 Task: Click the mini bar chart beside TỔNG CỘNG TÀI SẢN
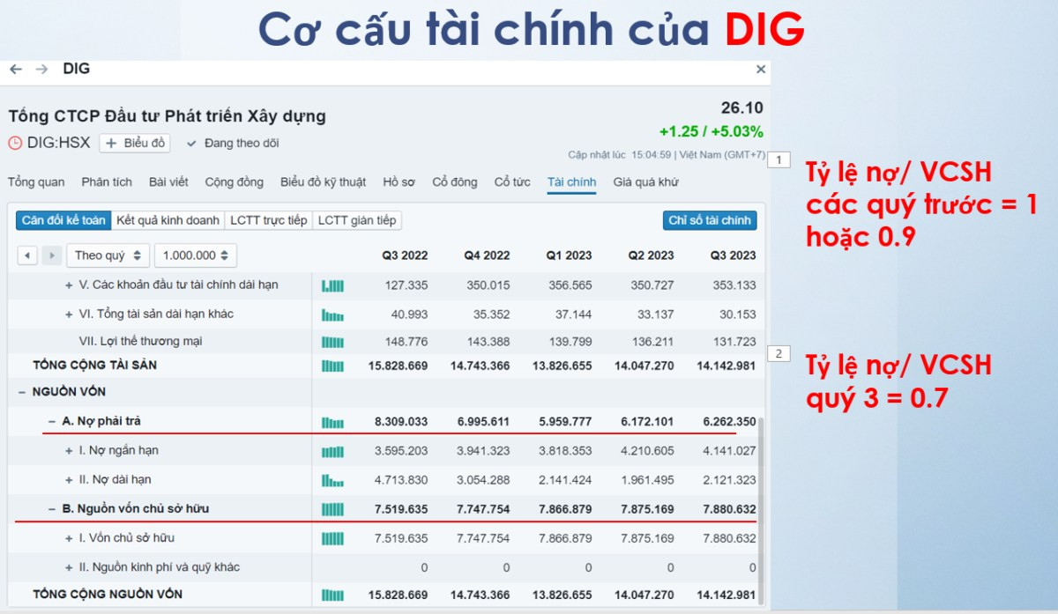pyautogui.click(x=332, y=364)
